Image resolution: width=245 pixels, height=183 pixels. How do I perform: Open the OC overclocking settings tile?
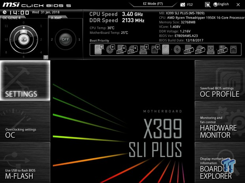pos(25,122)
